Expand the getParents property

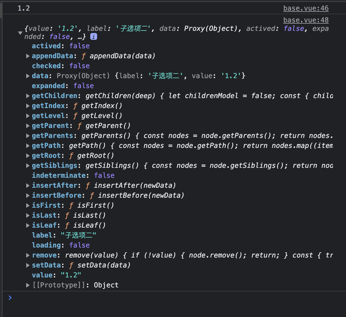pos(27,135)
